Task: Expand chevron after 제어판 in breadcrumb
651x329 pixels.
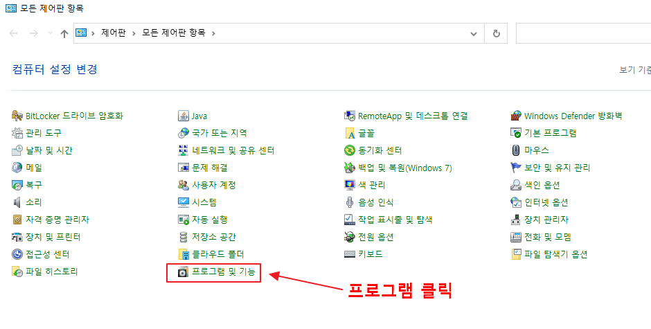Action: (x=134, y=33)
